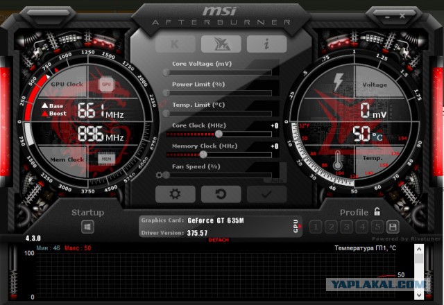Viewport: 444px width, 305px height.
Task: Click the GPU chip icon in clock gauge
Action: click(x=106, y=84)
